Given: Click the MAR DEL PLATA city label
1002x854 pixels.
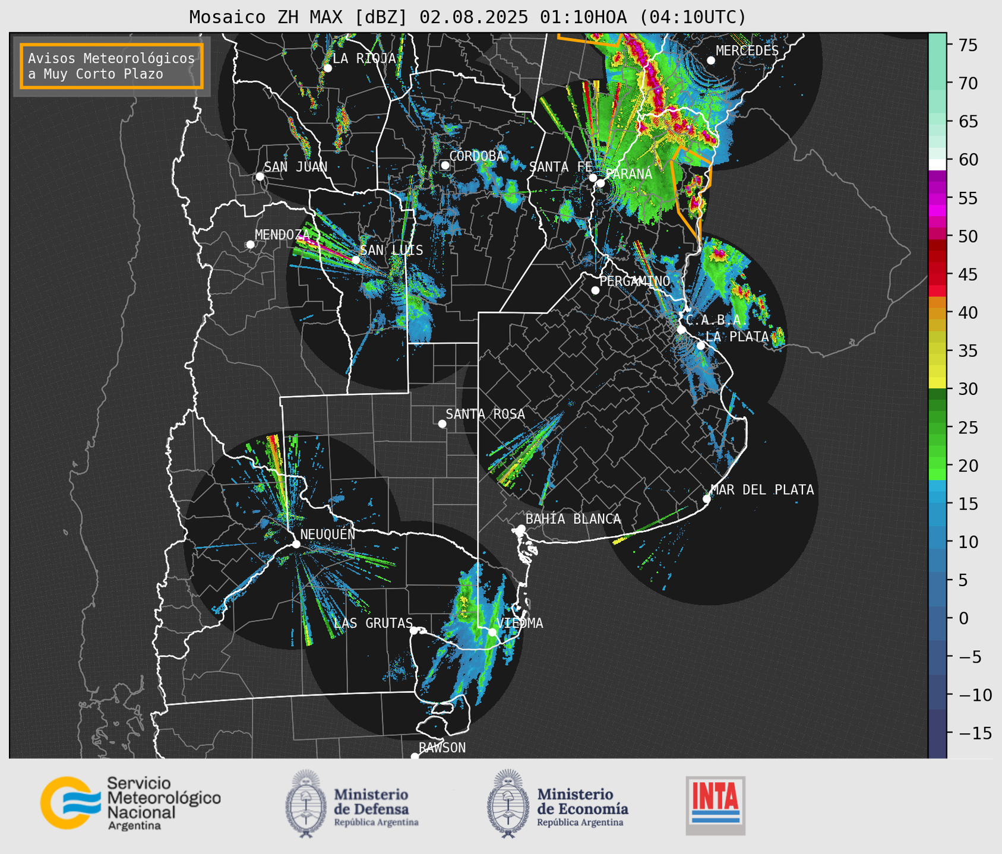Looking at the screenshot, I should click(x=762, y=490).
